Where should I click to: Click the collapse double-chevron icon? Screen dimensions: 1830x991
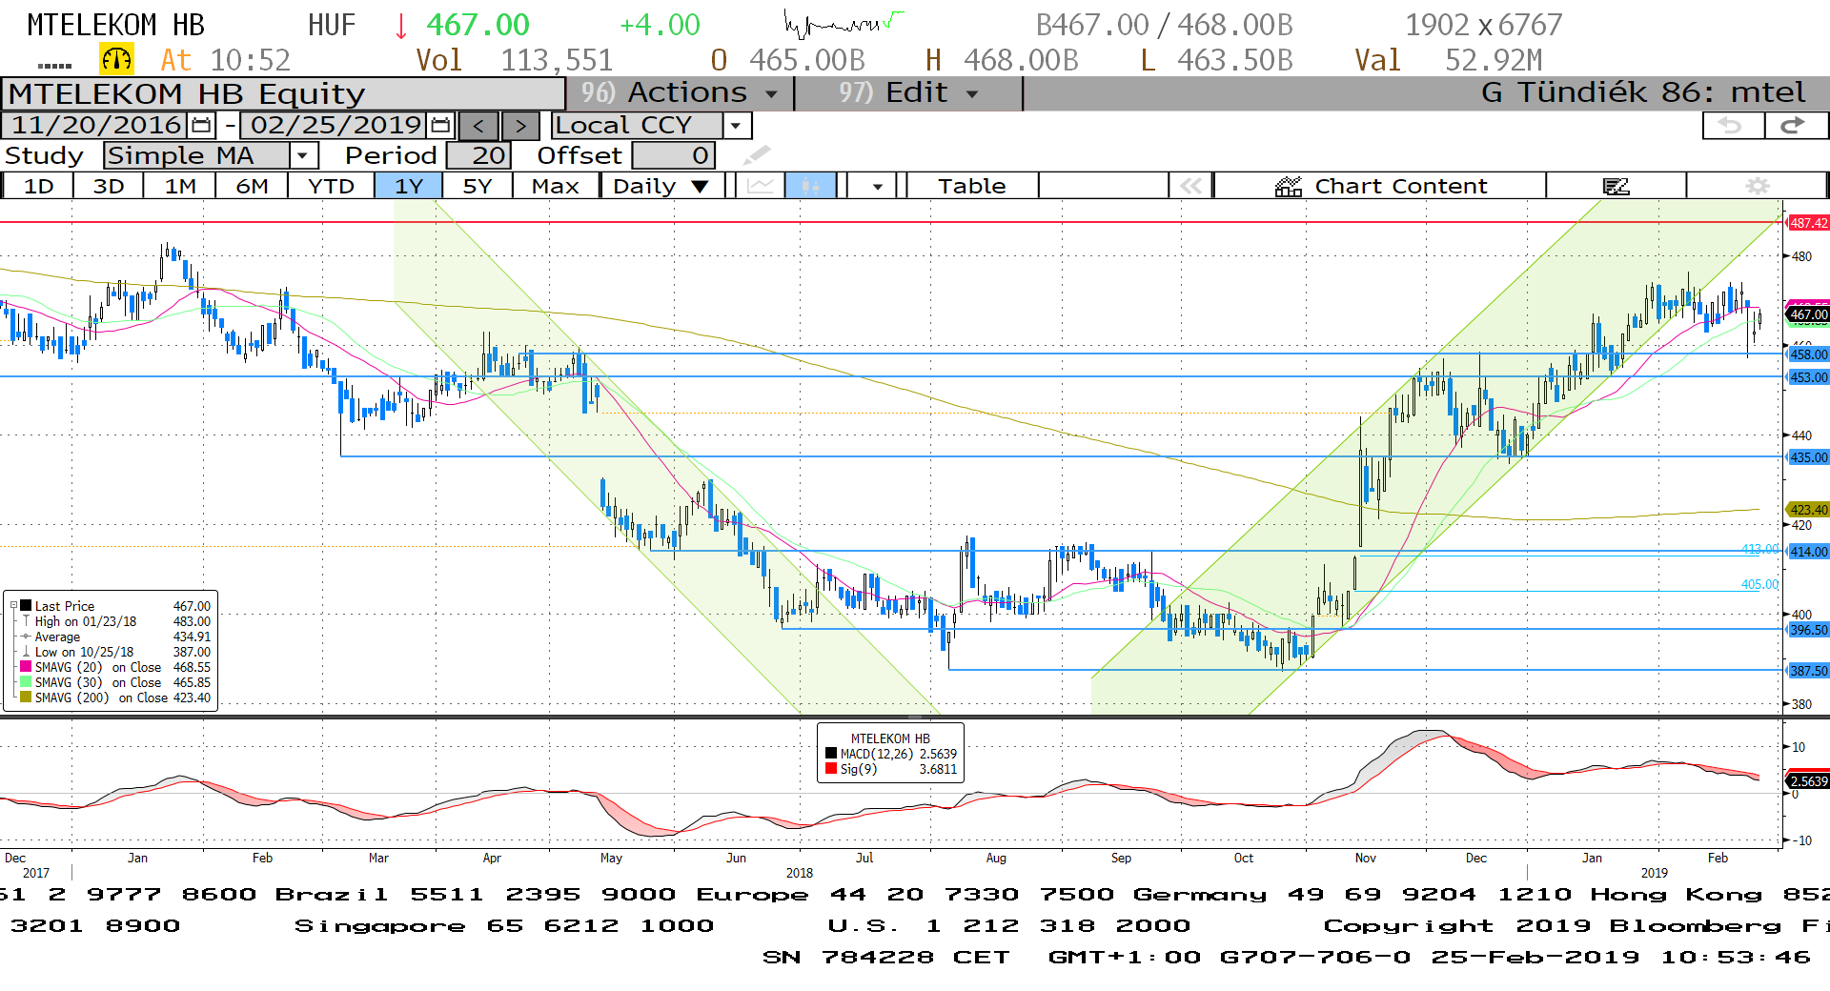(x=1190, y=186)
